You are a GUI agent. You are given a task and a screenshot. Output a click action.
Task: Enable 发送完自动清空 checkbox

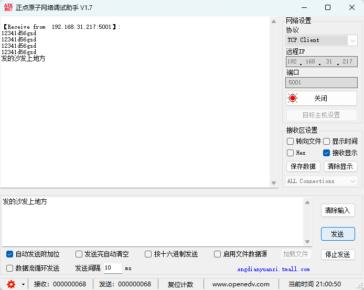(79, 254)
